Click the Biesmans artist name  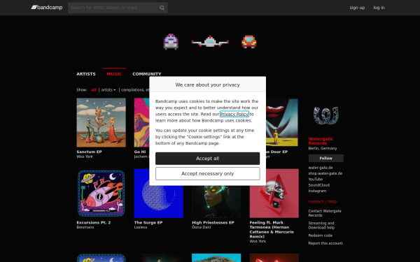click(85, 227)
